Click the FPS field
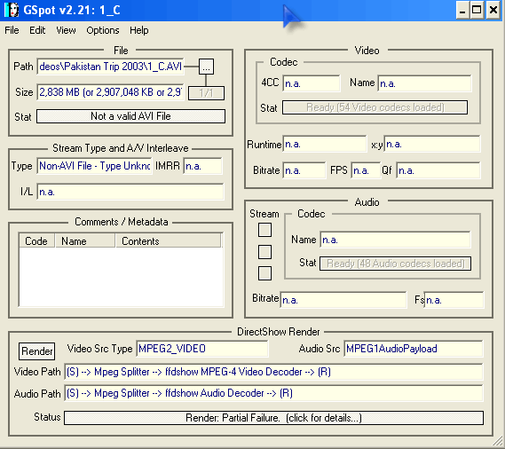The width and height of the screenshot is (505, 449). click(366, 170)
